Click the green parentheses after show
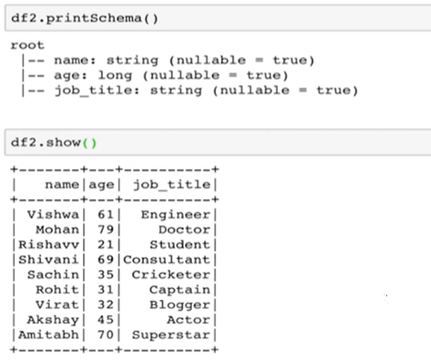 coord(90,143)
